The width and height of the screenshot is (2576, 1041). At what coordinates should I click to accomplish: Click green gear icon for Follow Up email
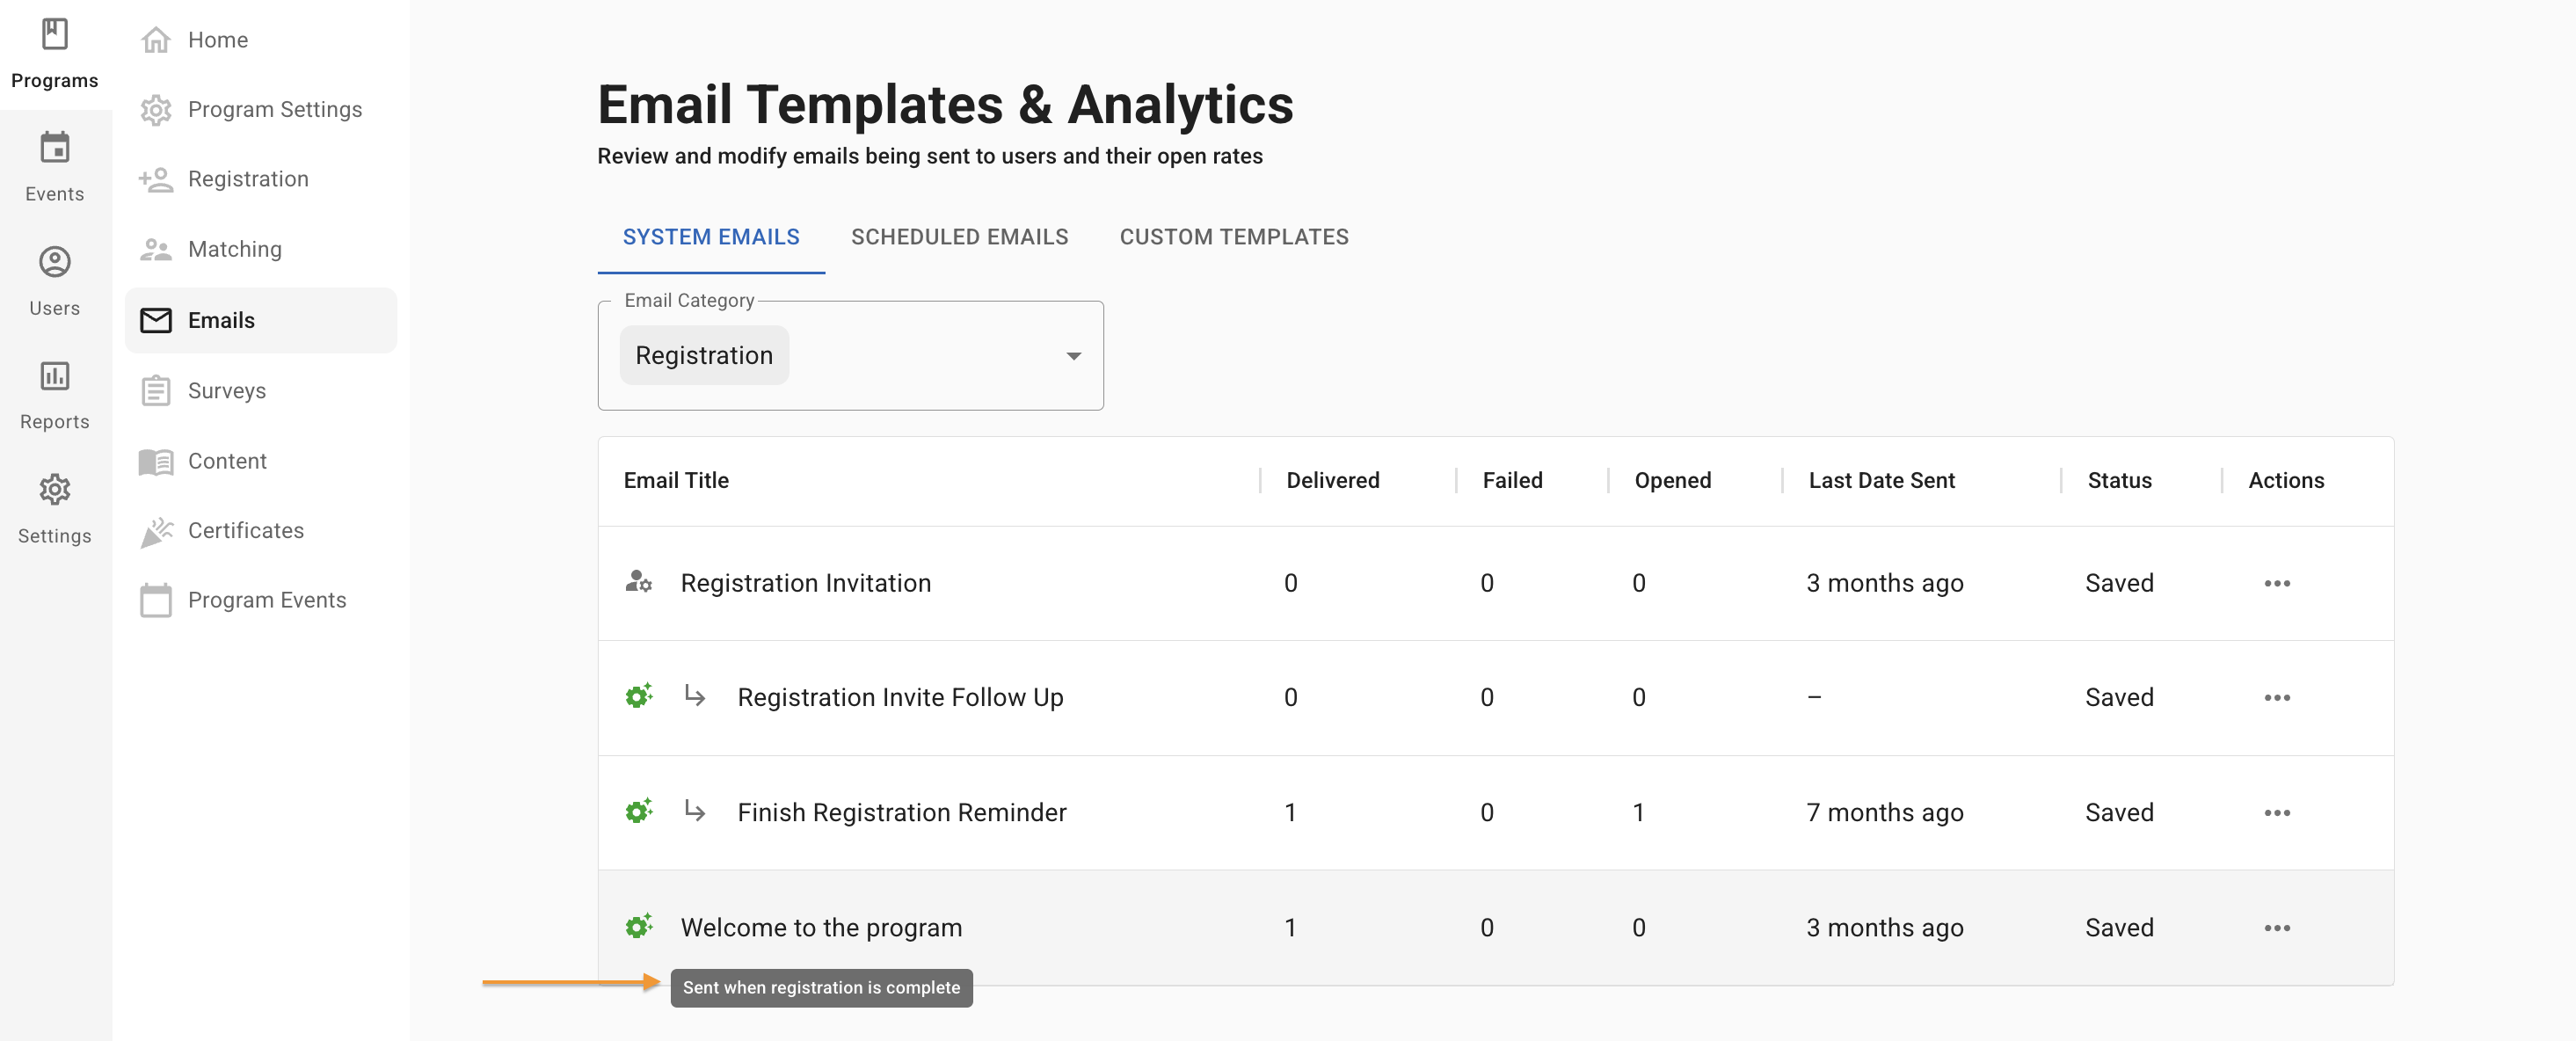[638, 696]
